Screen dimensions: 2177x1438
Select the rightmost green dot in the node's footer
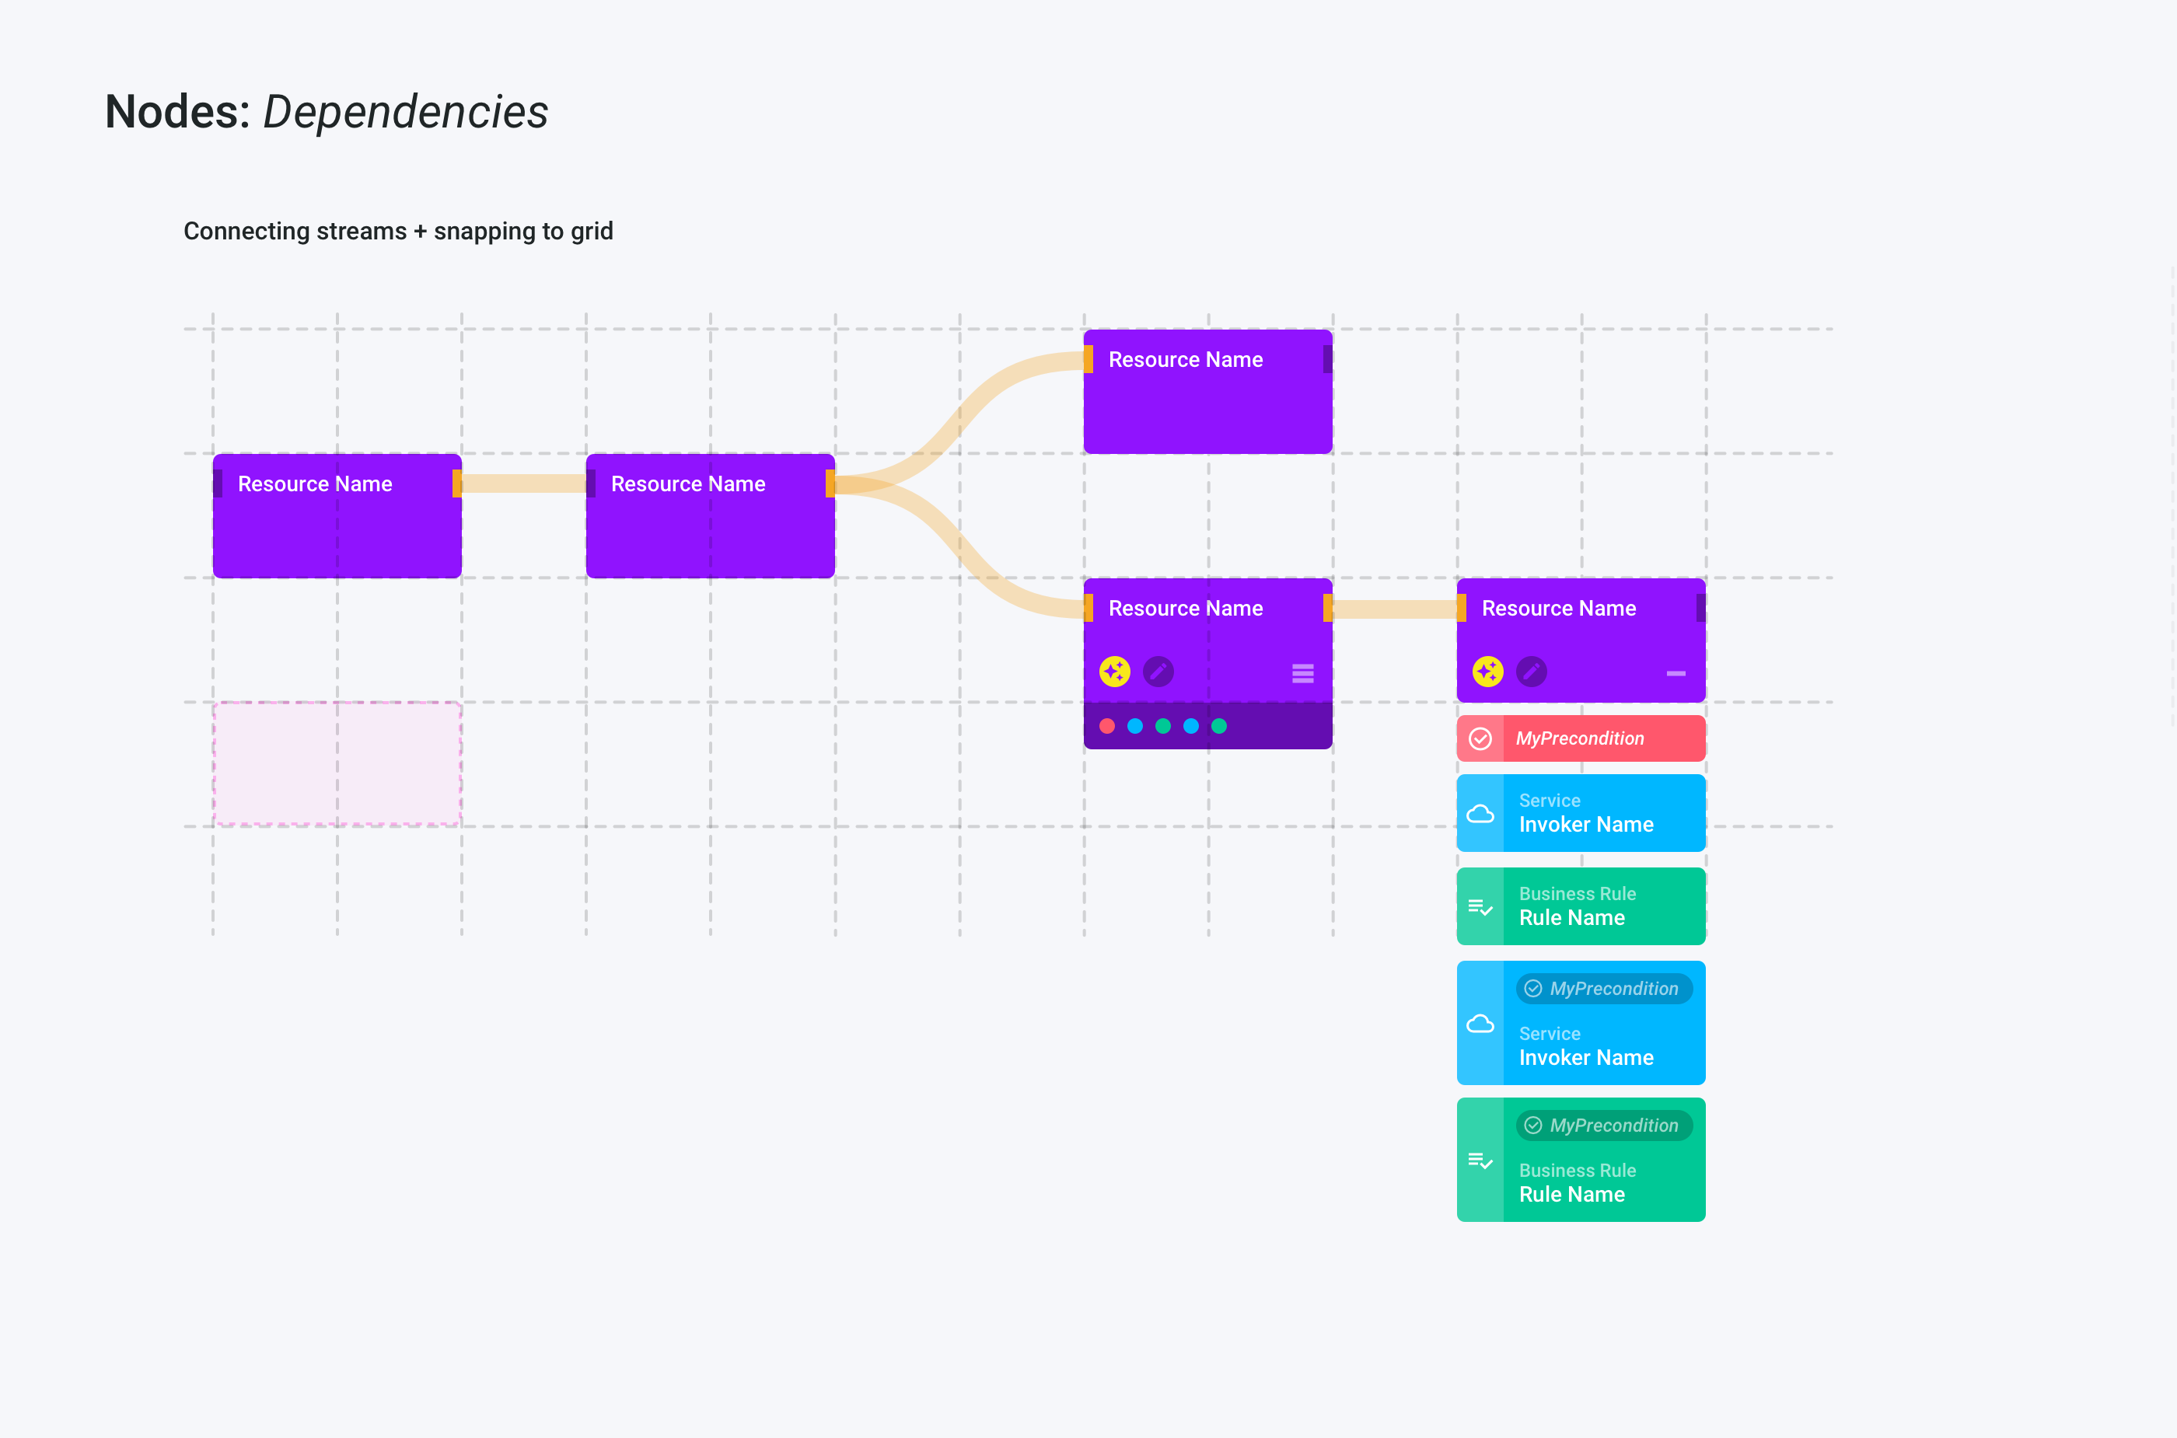pyautogui.click(x=1219, y=726)
